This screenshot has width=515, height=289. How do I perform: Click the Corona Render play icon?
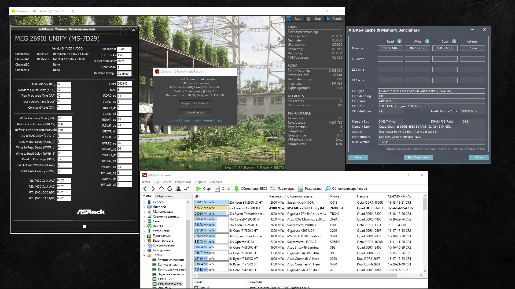[x=328, y=19]
